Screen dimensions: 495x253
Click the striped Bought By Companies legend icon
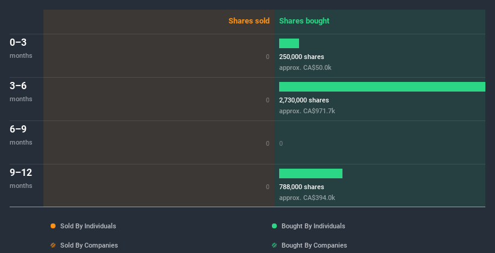coord(274,245)
